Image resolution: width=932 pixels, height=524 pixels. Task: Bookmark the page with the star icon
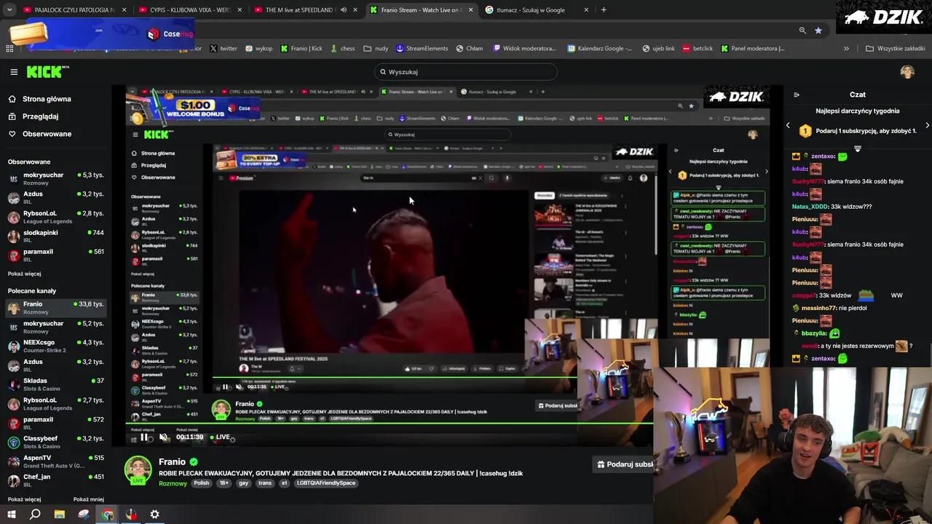[x=818, y=31]
